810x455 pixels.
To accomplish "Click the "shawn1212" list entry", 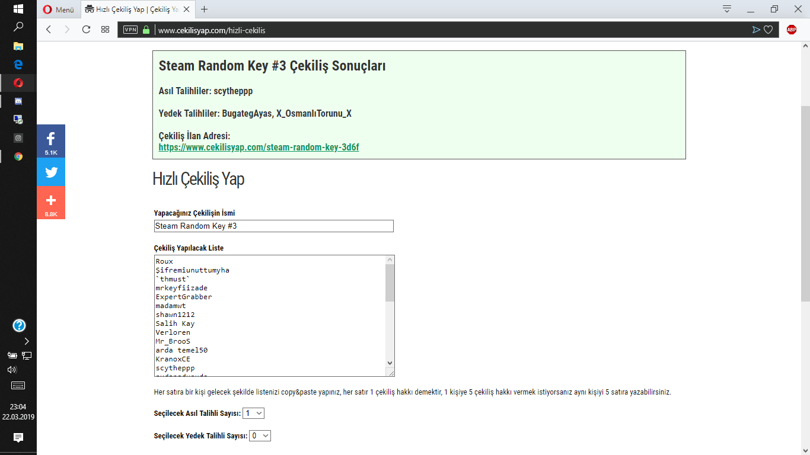I will (x=175, y=315).
